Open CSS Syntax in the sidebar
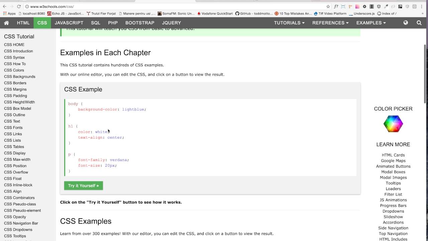The image size is (428, 241). tap(14, 58)
